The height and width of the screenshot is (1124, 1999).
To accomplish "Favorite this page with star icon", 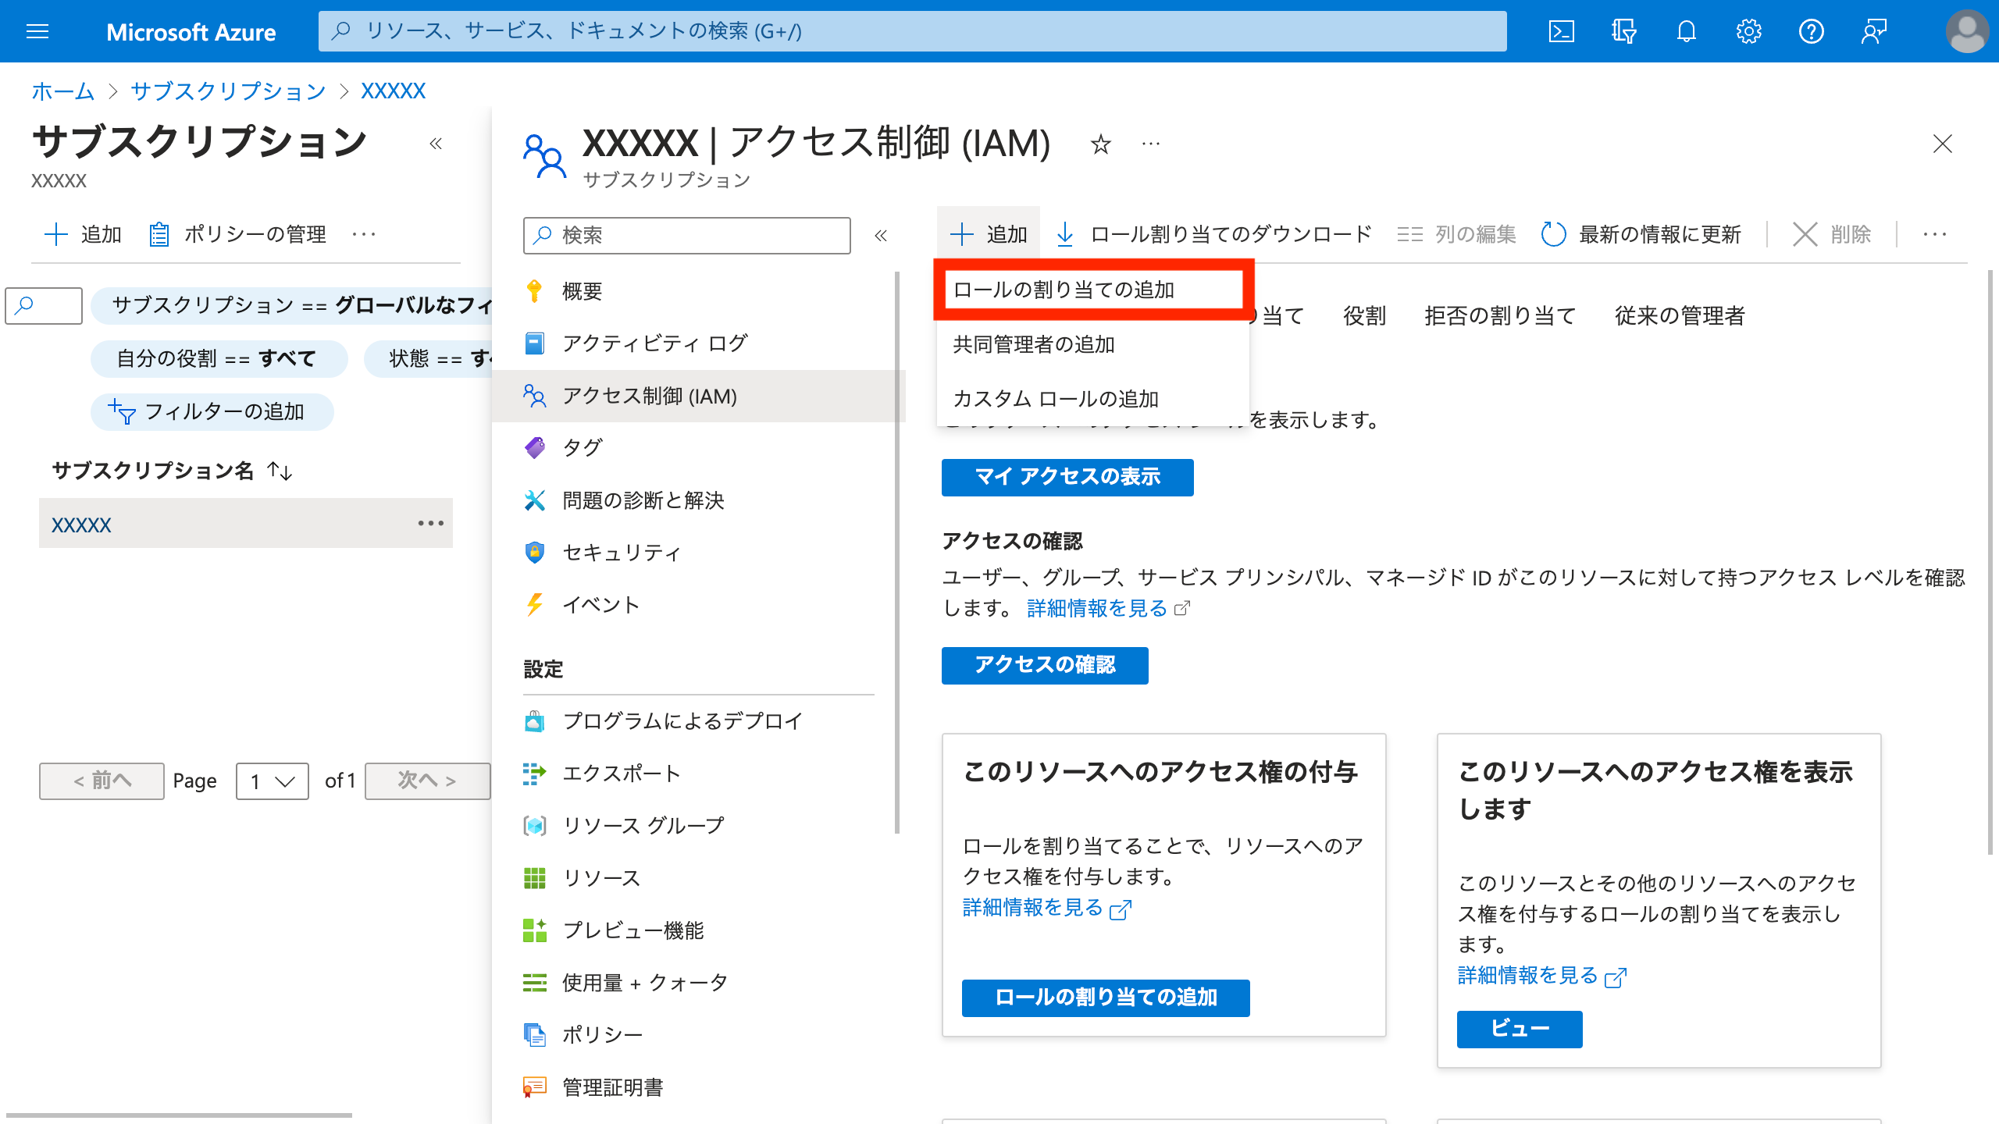I will pos(1100,144).
